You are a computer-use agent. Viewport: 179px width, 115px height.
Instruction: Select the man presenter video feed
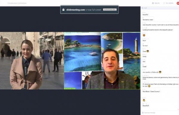point(102,61)
